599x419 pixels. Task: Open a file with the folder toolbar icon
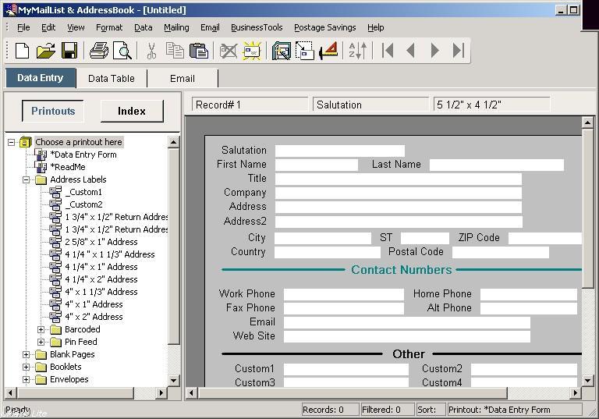[45, 51]
